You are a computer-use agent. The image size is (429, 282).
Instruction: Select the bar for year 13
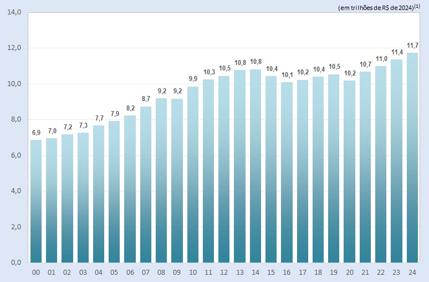click(240, 166)
